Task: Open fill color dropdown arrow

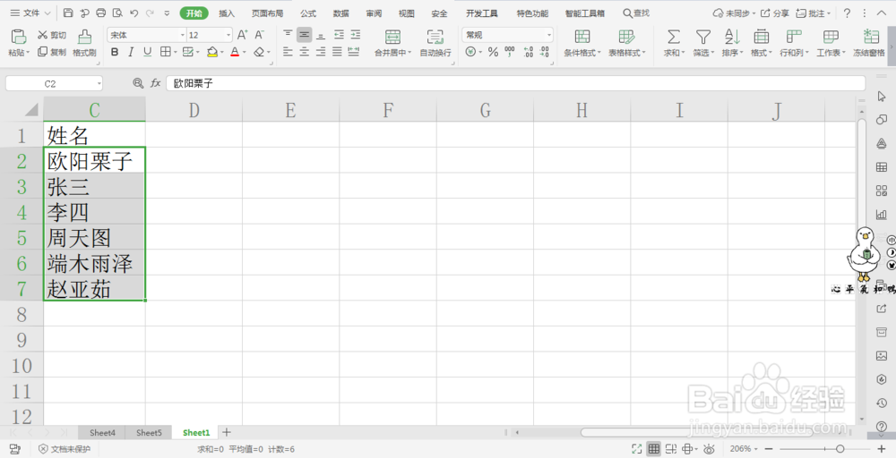Action: tap(221, 53)
